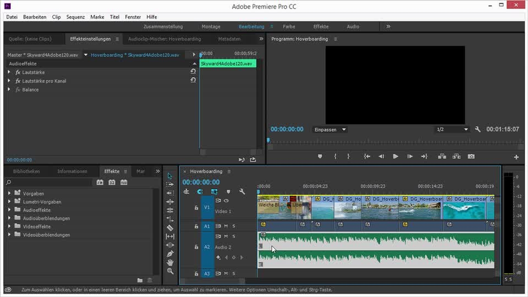Toggle Snap magnet in timeline

(x=200, y=192)
